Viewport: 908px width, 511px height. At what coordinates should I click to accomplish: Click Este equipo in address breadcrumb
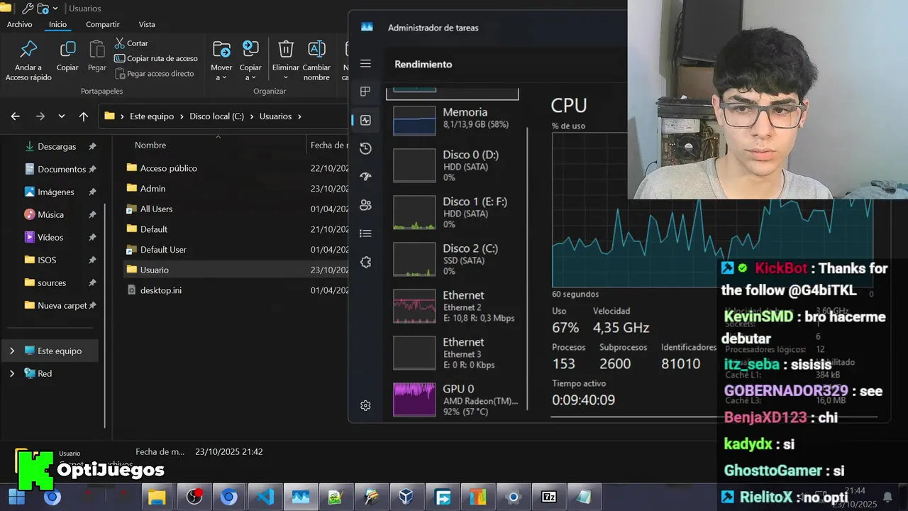(151, 116)
